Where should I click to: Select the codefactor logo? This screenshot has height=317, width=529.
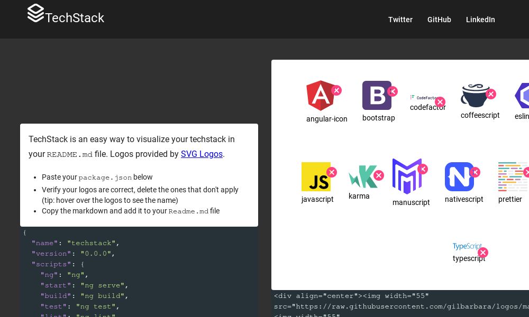point(423,97)
